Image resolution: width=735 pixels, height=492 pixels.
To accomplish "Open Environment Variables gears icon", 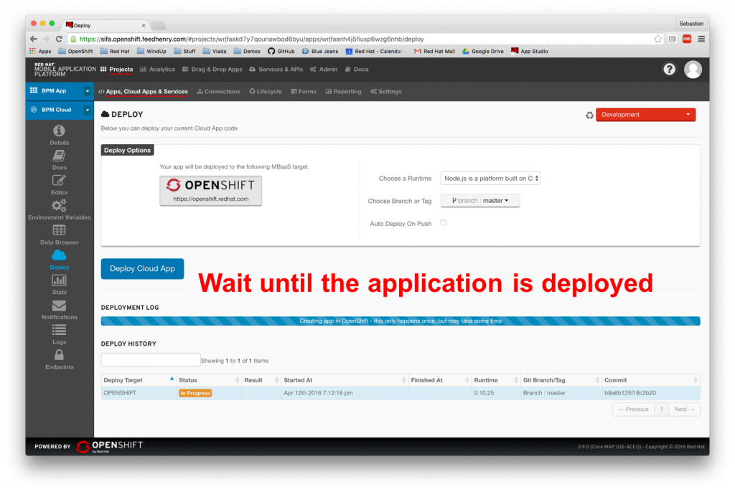I will coord(59,205).
